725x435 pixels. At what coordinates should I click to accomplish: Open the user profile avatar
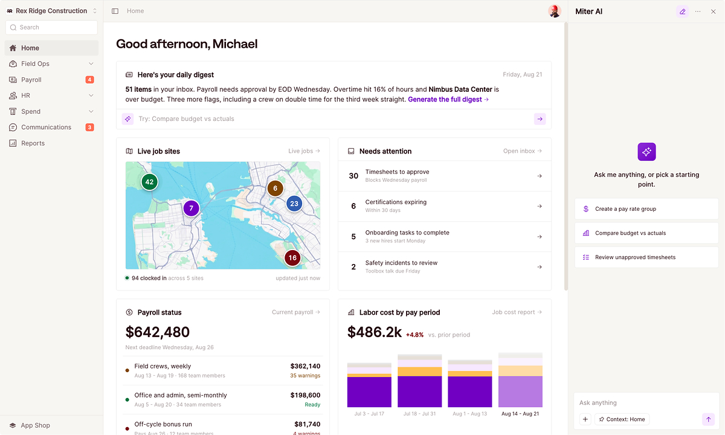(554, 11)
